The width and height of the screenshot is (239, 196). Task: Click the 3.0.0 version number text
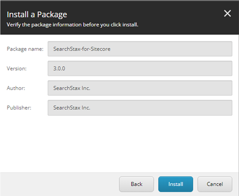[59, 69]
